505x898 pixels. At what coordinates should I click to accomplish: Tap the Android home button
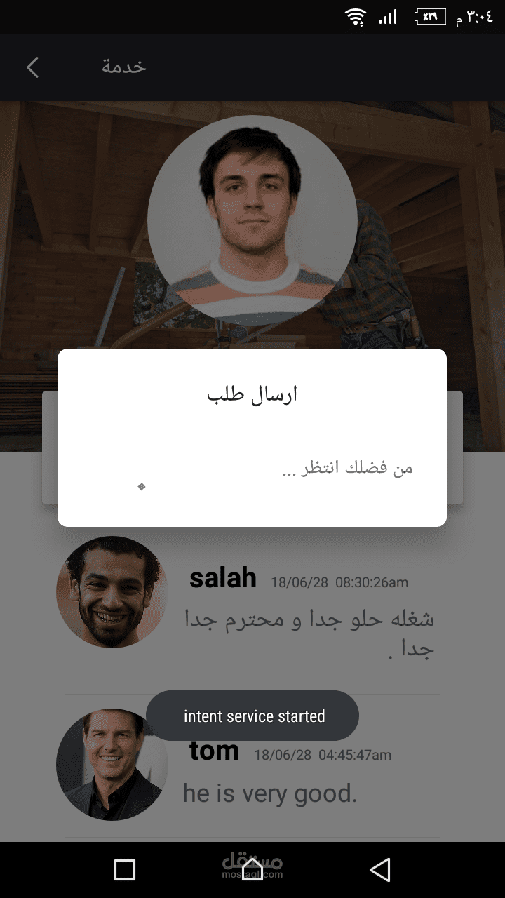pos(252,870)
